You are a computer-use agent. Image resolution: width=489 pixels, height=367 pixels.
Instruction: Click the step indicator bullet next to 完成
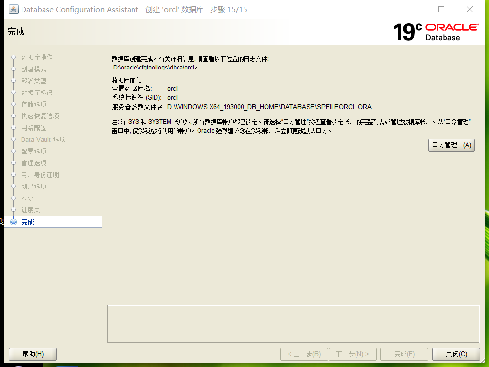tap(14, 221)
